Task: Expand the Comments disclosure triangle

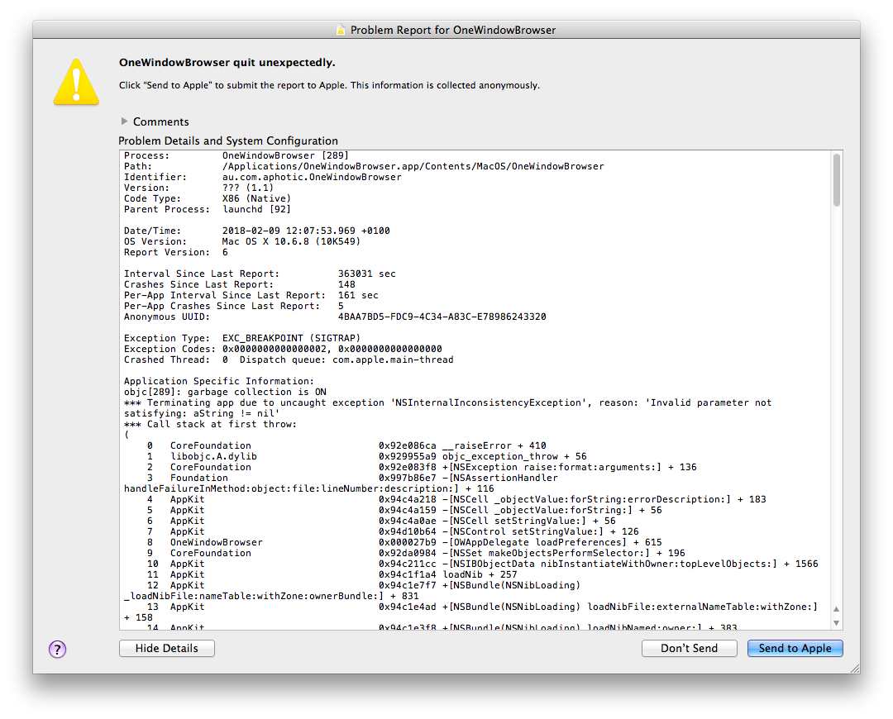Action: coord(124,121)
